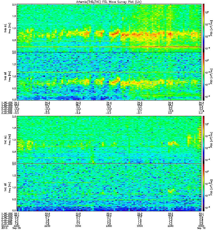Click the orange wave burst near 2340 in the THC B⊥ panel
Screen dimensions: 215x230
172,143
